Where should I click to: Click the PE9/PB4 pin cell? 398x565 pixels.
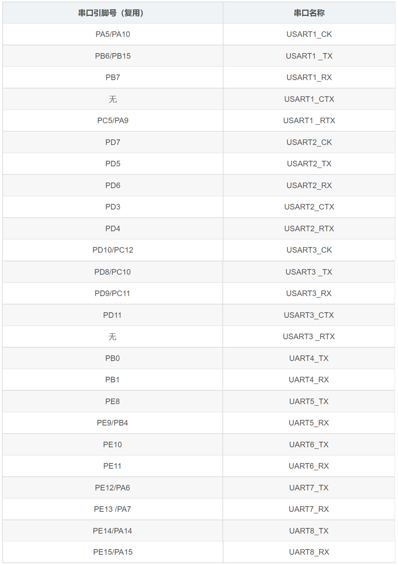pyautogui.click(x=112, y=423)
